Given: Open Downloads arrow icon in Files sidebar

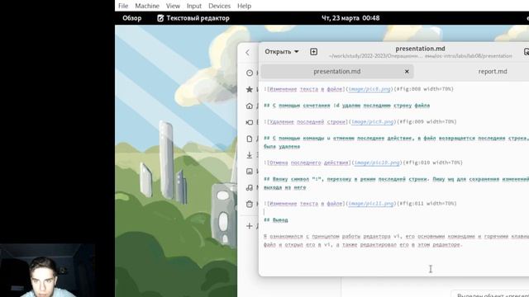Looking at the screenshot, I should [250, 155].
